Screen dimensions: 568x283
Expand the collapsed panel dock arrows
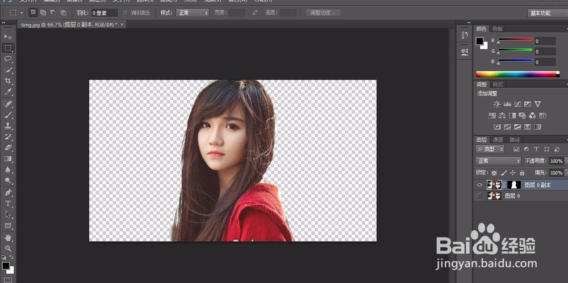coord(469,23)
